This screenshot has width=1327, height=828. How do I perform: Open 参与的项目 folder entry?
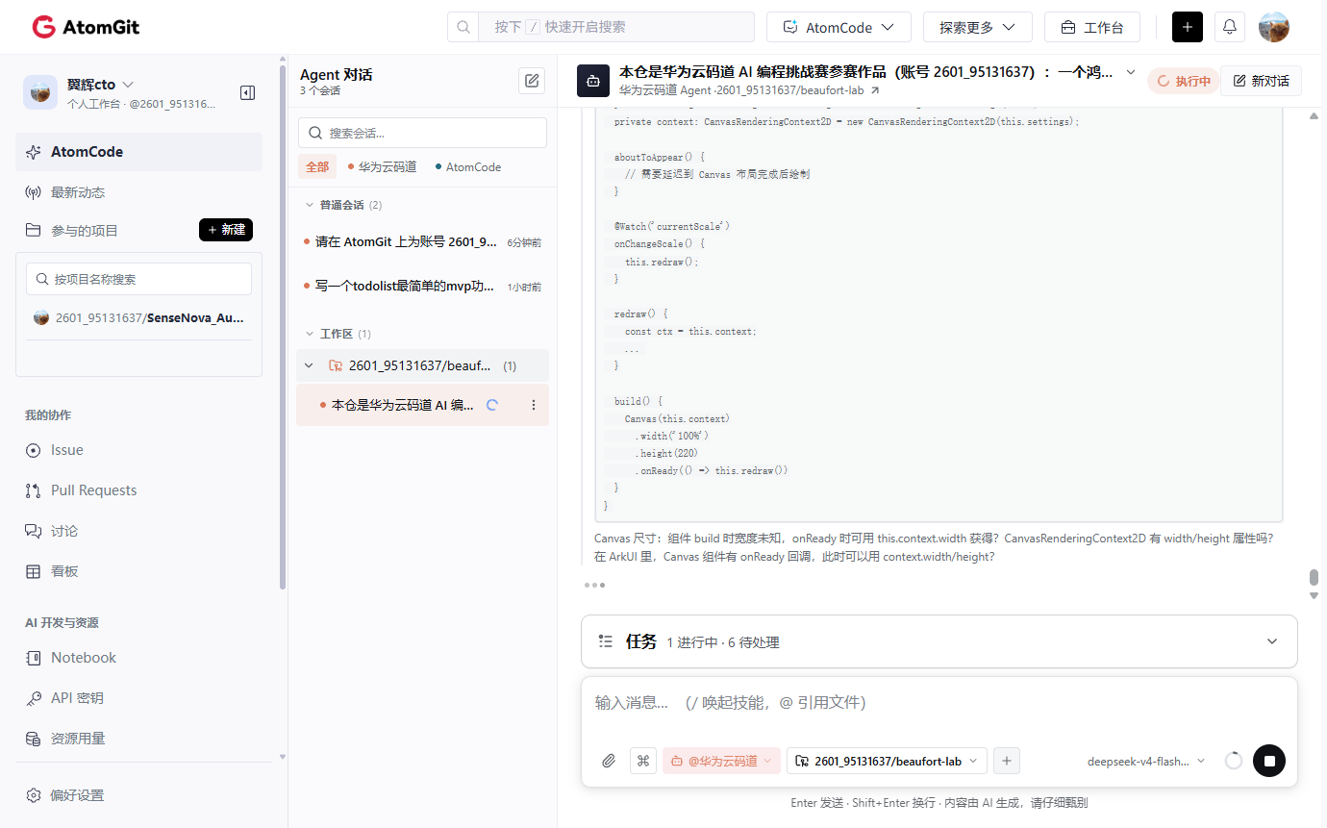tap(86, 230)
